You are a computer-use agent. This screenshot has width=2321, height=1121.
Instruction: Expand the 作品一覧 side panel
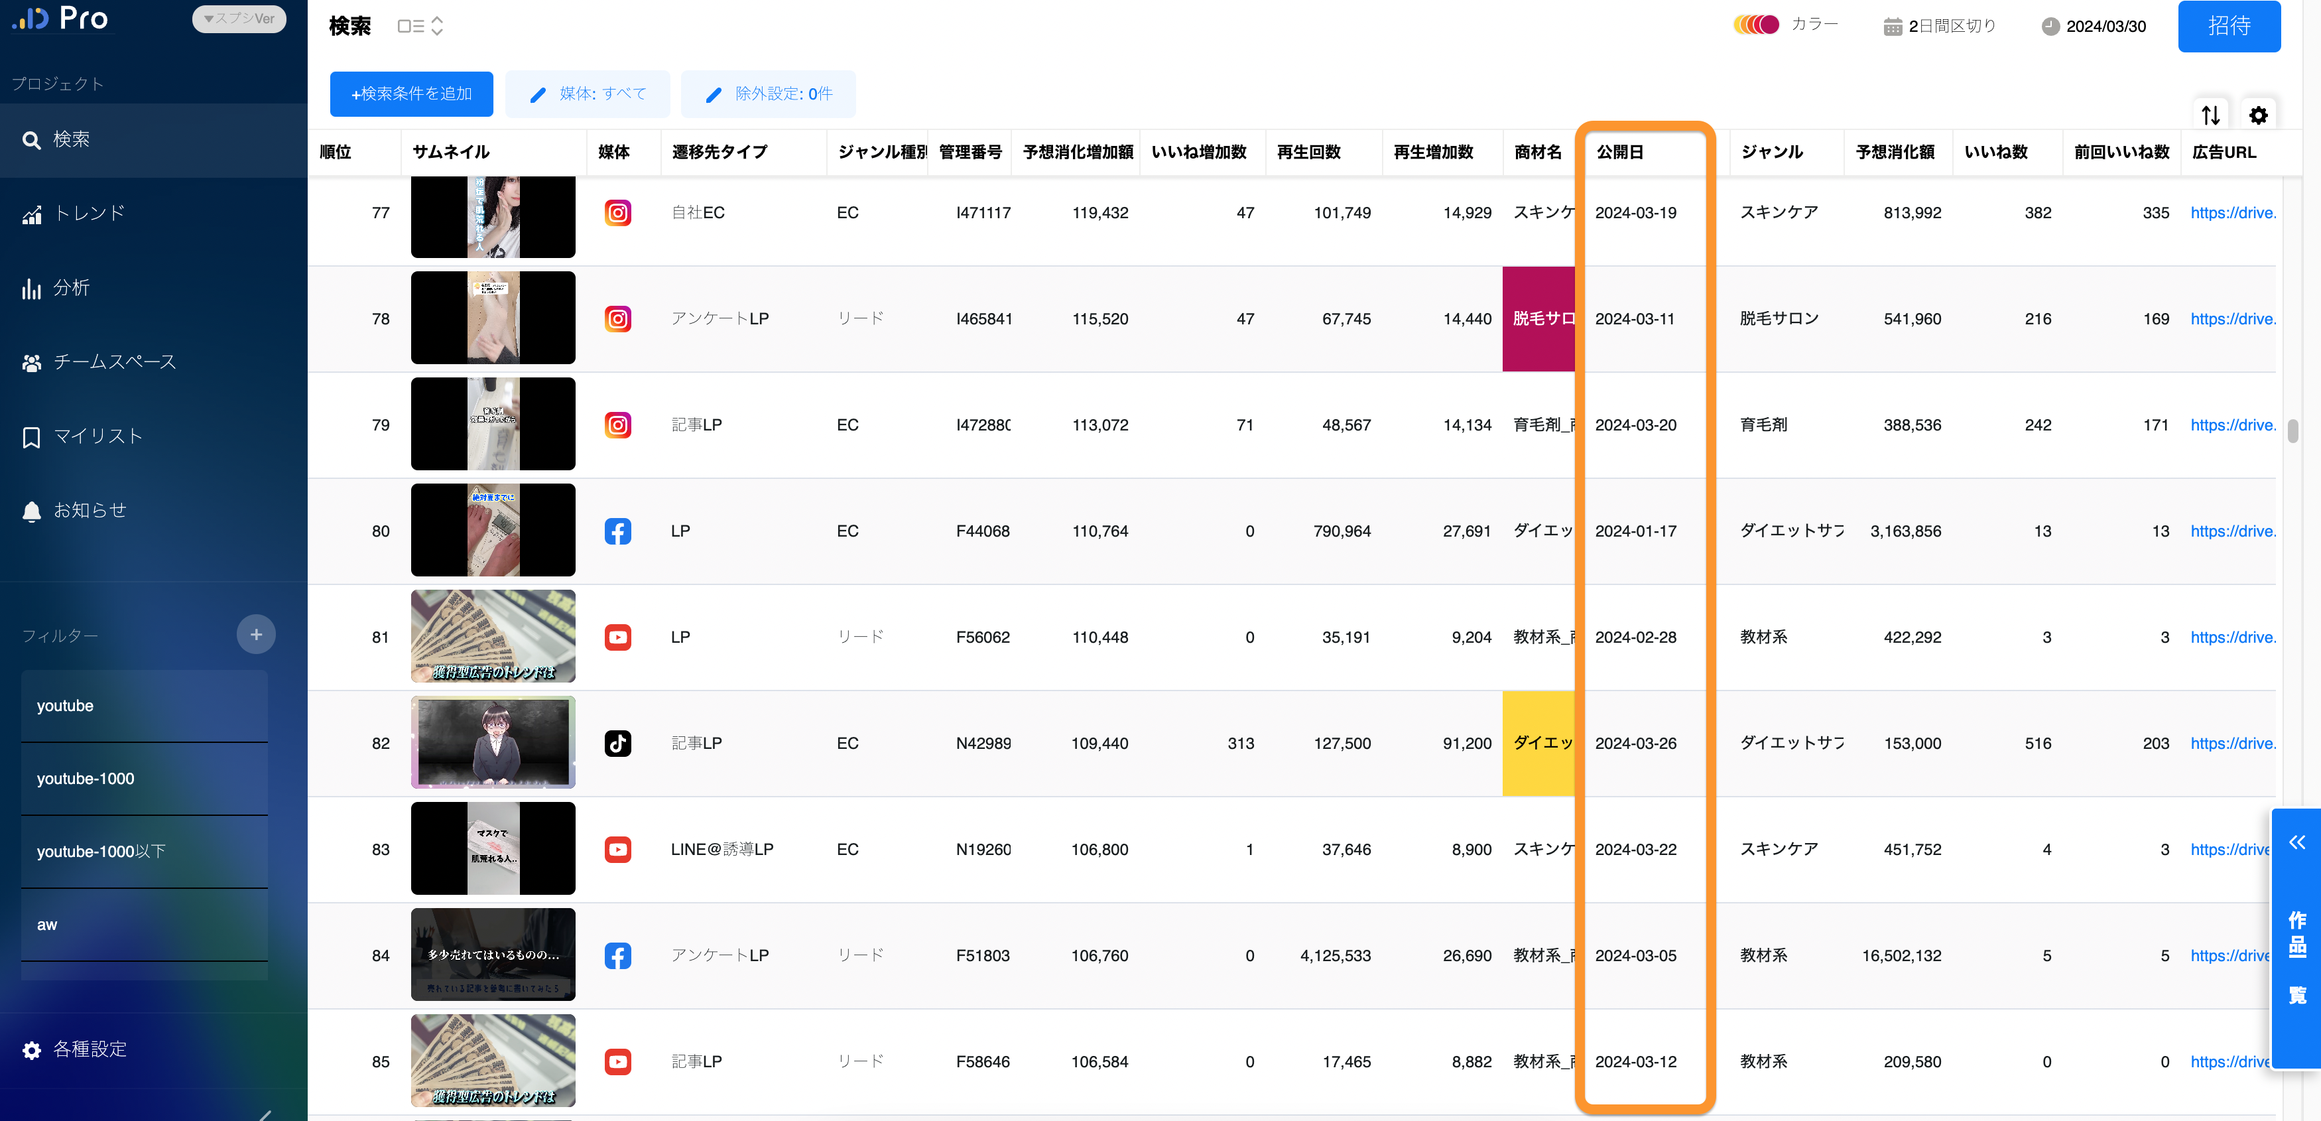(2296, 937)
